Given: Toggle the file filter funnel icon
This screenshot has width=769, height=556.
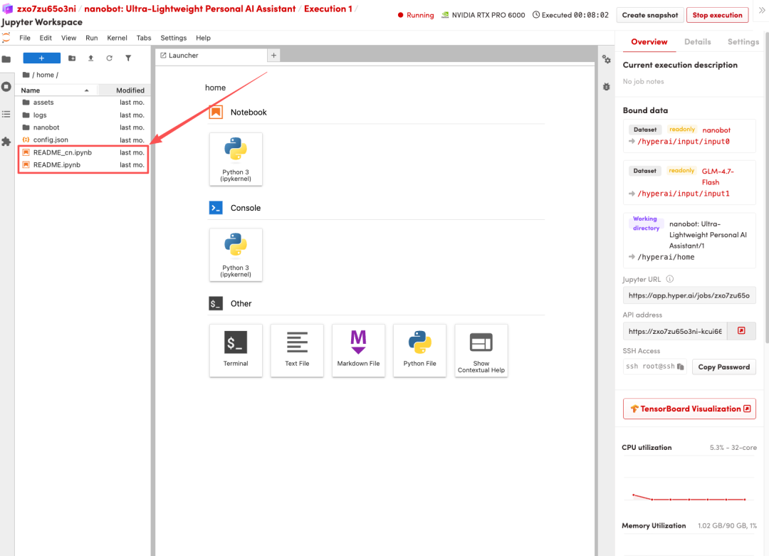Looking at the screenshot, I should [x=128, y=58].
